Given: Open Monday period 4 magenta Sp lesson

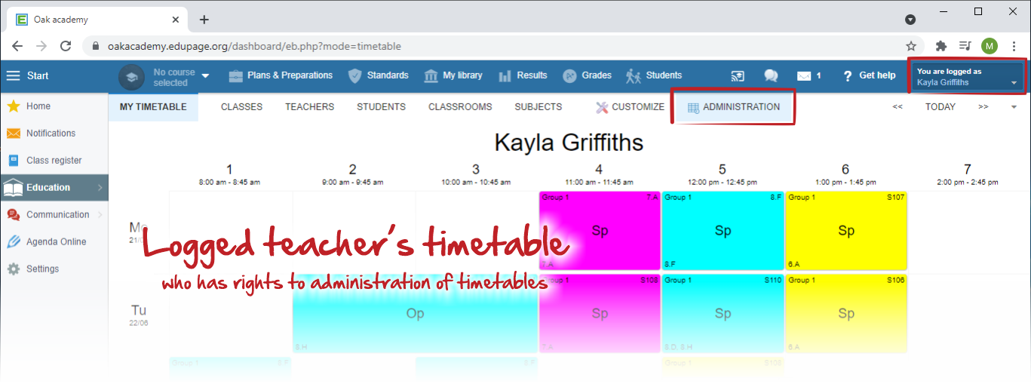Looking at the screenshot, I should coord(600,231).
